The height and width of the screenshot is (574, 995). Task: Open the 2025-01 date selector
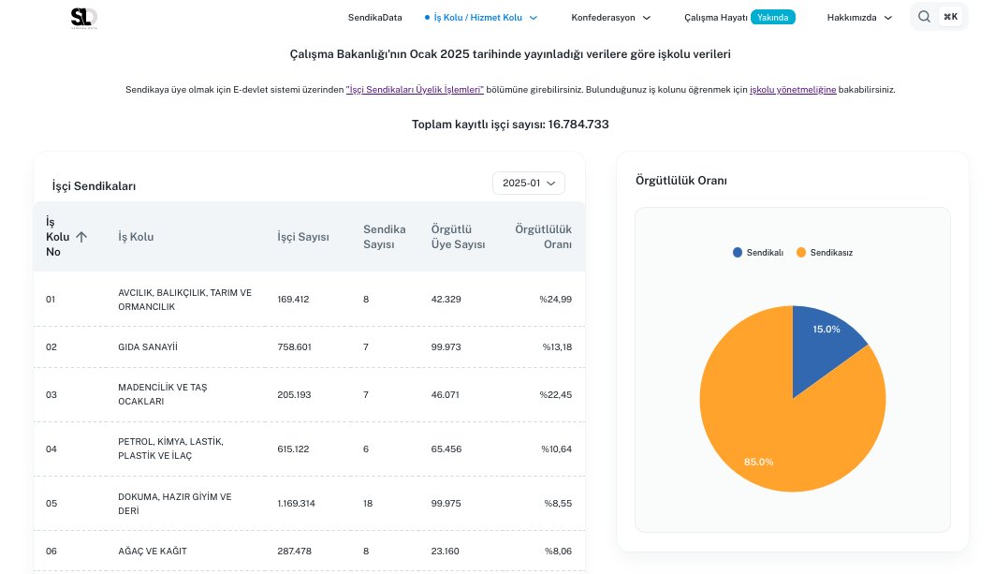click(x=528, y=183)
